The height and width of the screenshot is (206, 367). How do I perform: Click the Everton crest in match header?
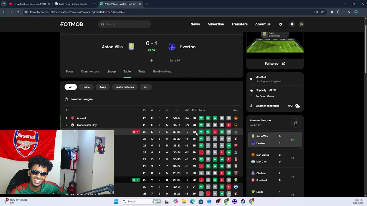click(x=172, y=47)
